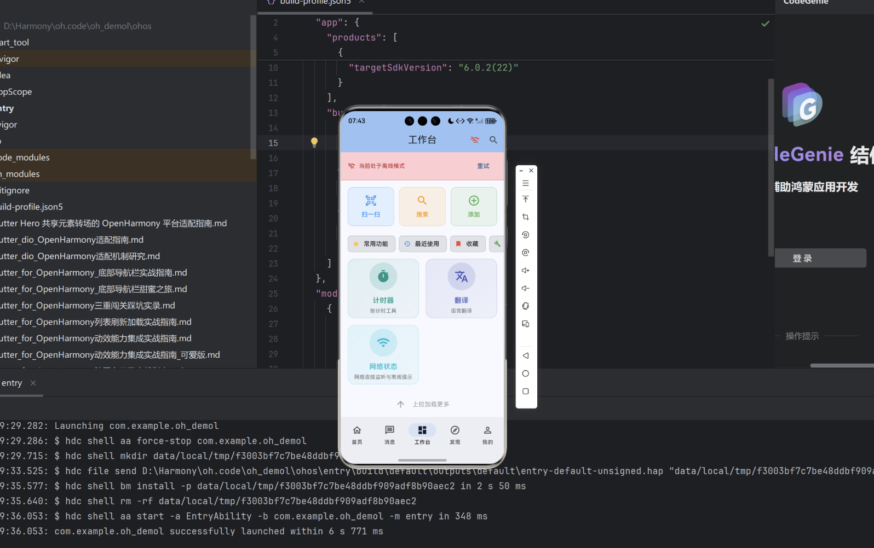Click the emulator rotate-left icon
This screenshot has width=874, height=548.
526,235
